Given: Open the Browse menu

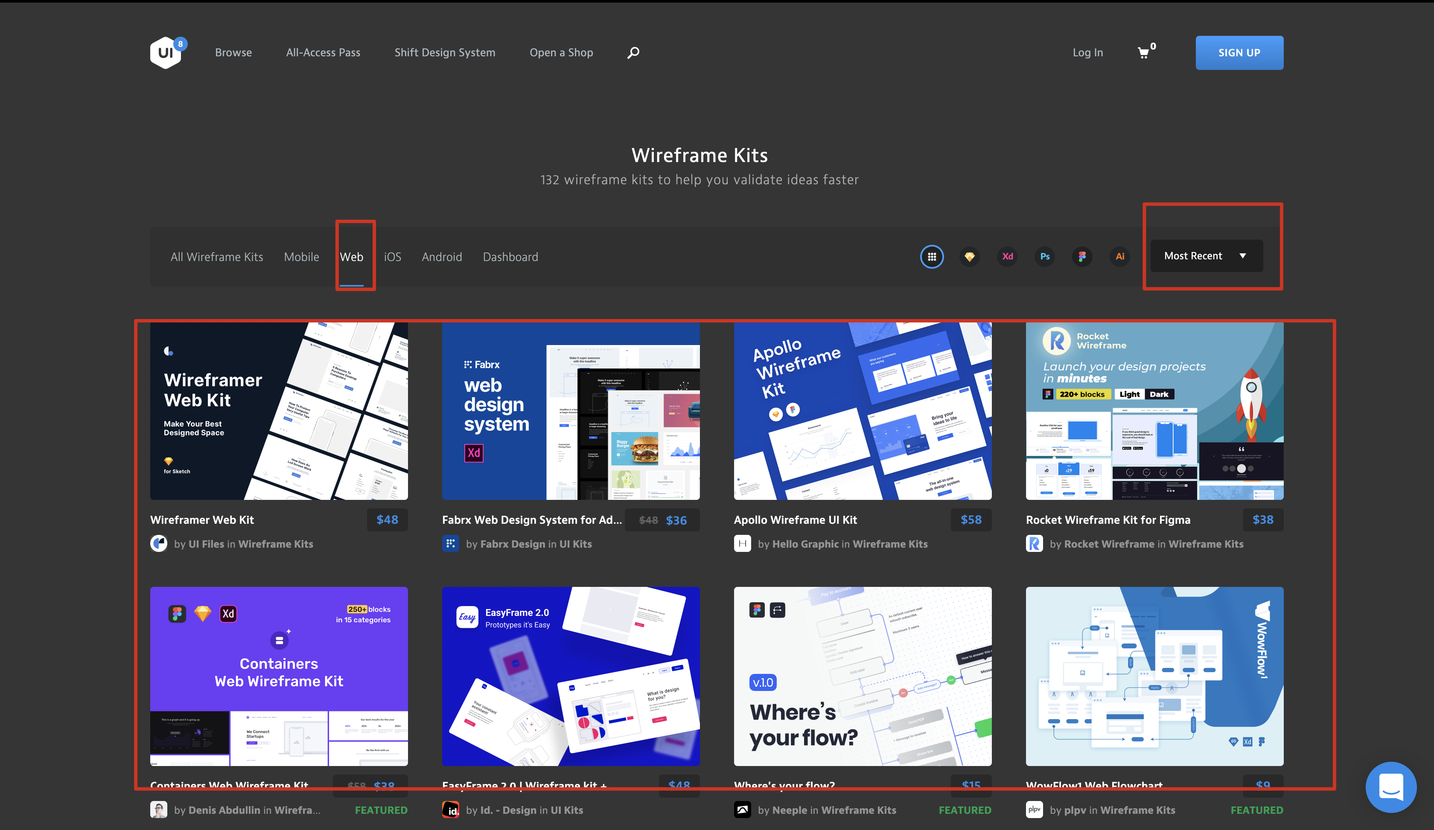Looking at the screenshot, I should (233, 52).
